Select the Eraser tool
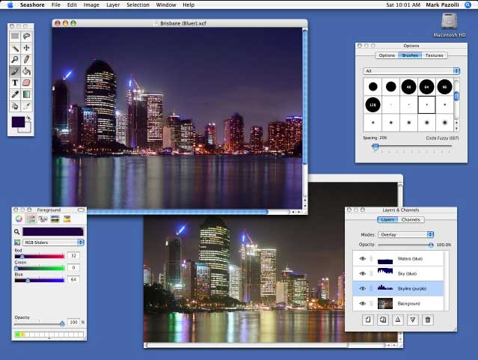The image size is (478, 360). 27,82
